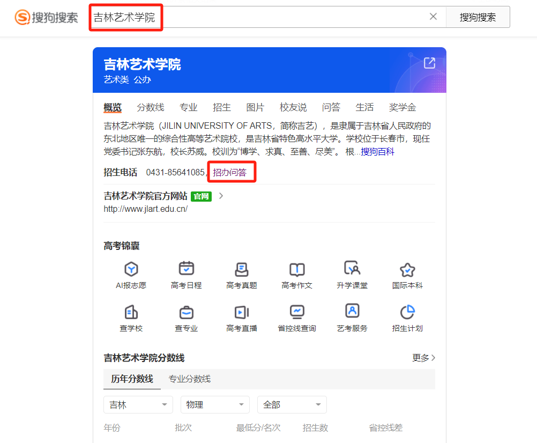
Task: Visit the http://www.jlart.edu.cn/ URL
Action: 146,209
